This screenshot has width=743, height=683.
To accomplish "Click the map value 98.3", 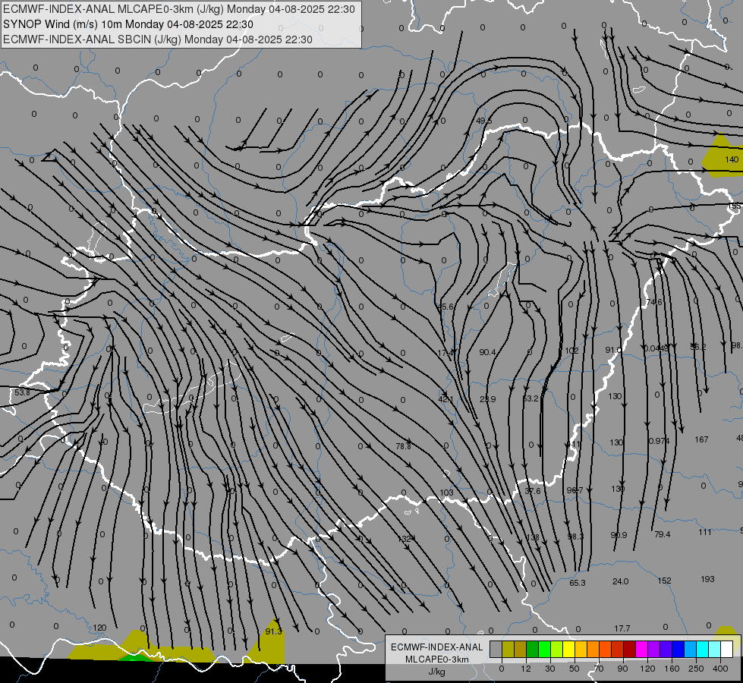I will pyautogui.click(x=576, y=537).
